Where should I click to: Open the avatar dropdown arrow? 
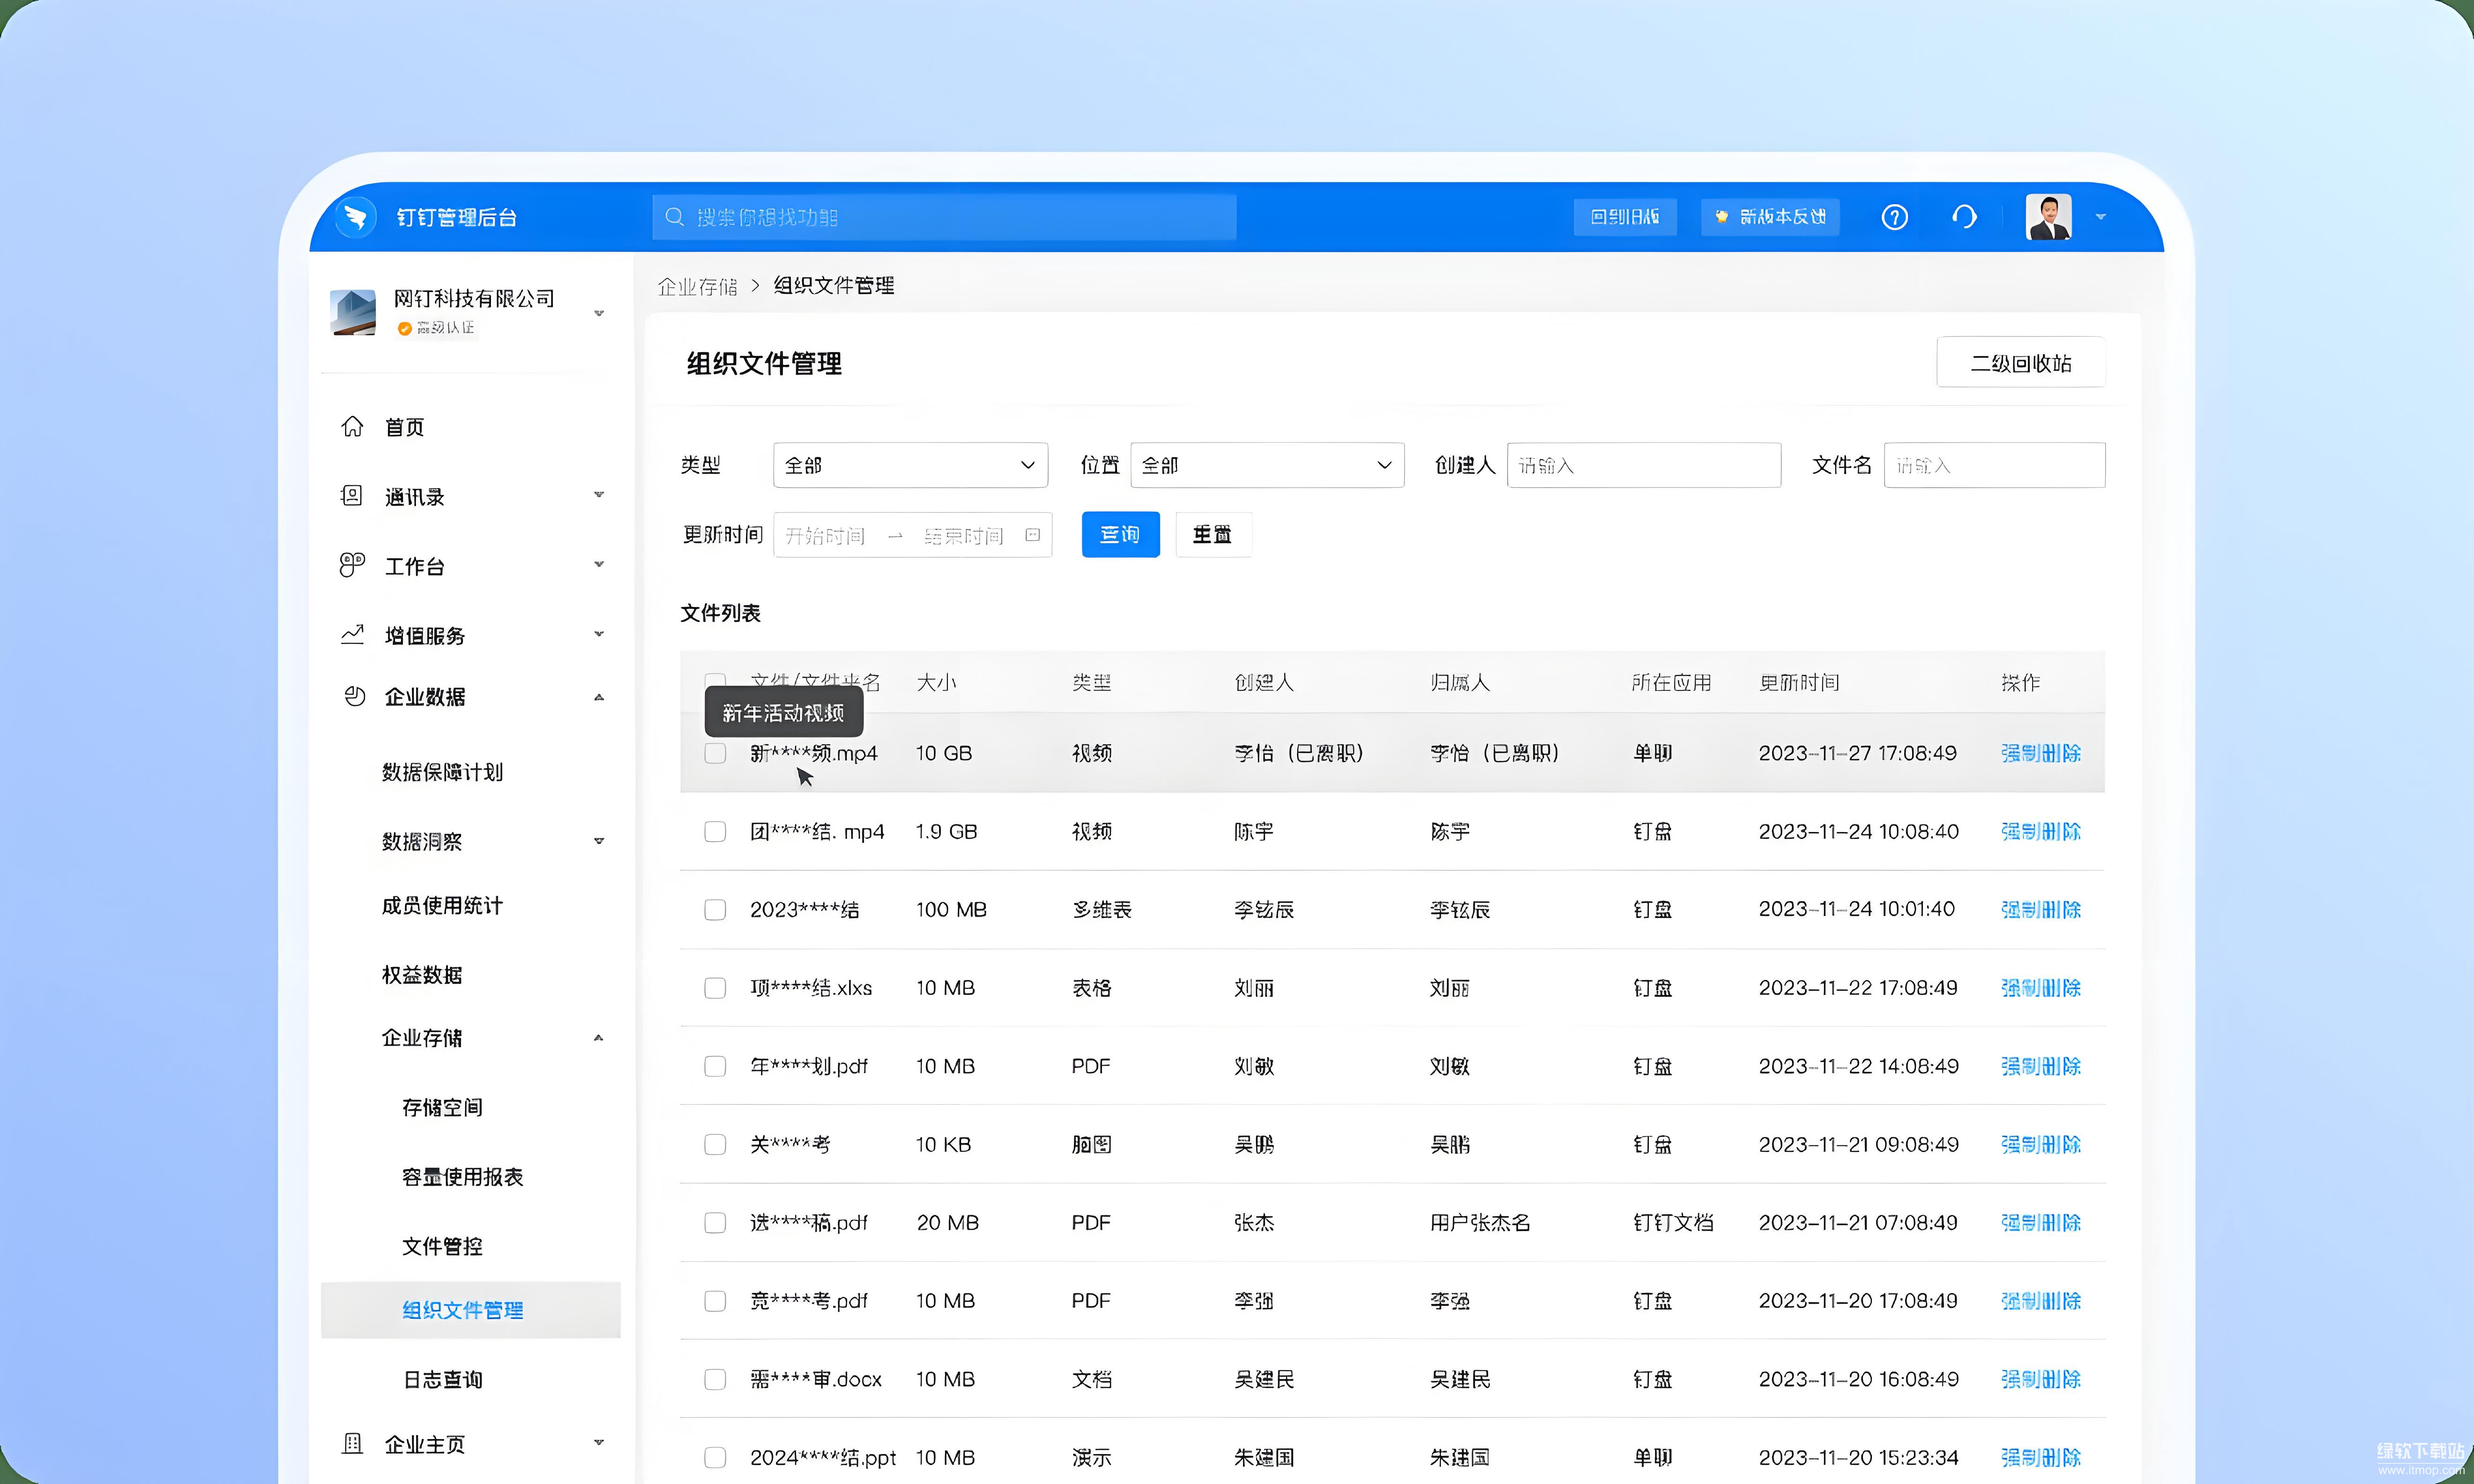coord(2101,217)
